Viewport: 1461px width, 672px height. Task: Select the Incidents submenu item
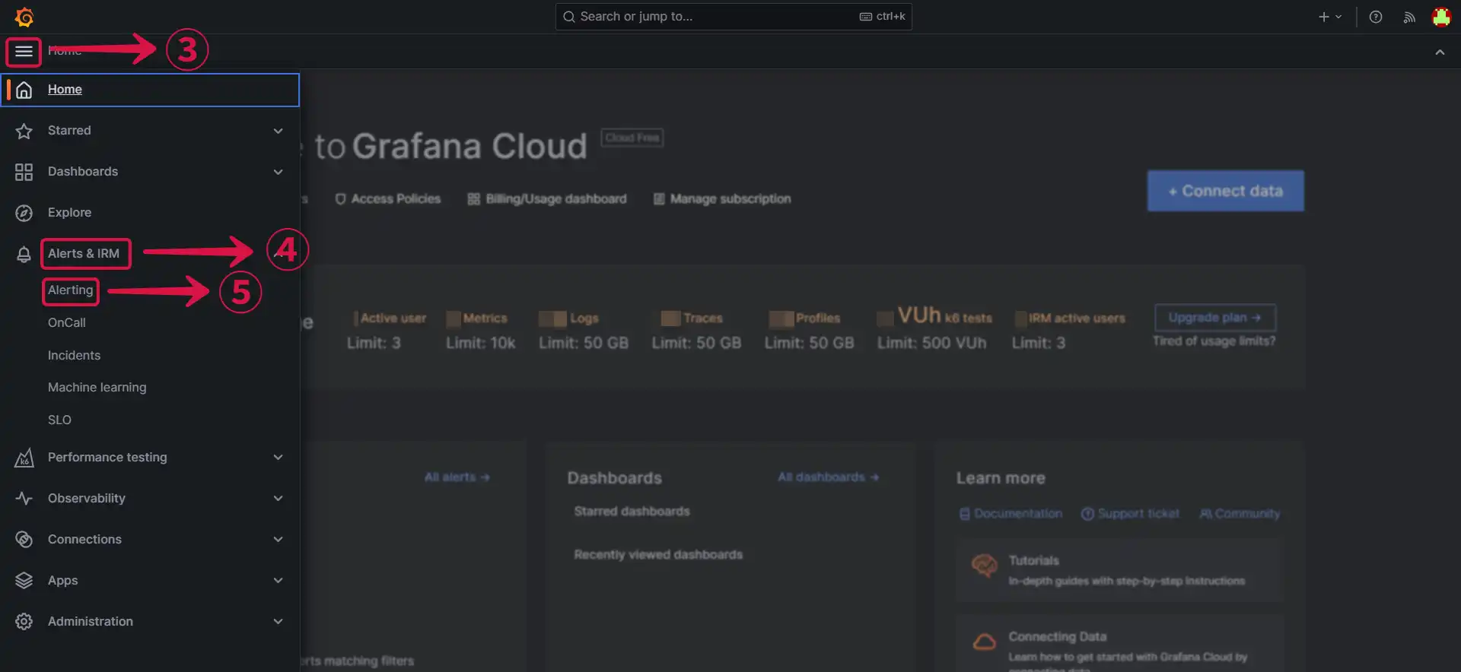click(74, 356)
